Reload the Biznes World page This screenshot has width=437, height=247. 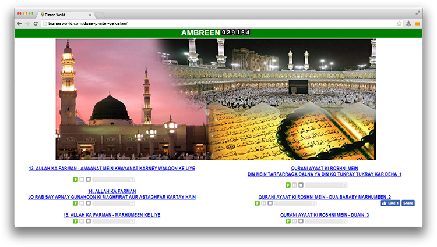tap(36, 23)
